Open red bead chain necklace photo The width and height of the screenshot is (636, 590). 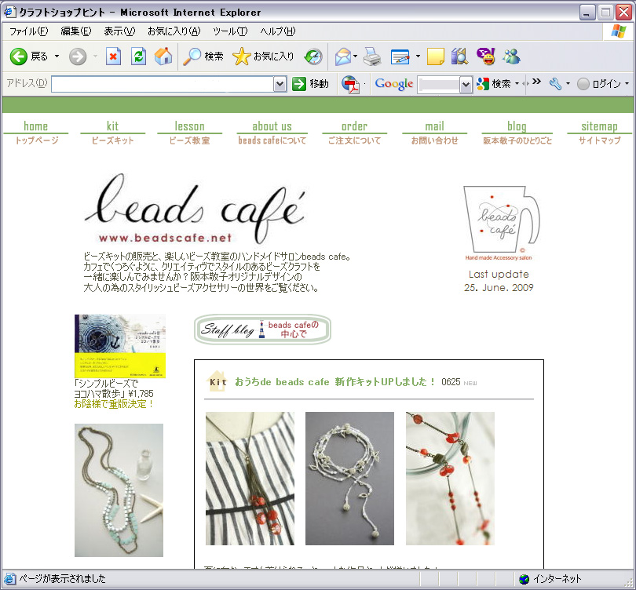(x=450, y=478)
